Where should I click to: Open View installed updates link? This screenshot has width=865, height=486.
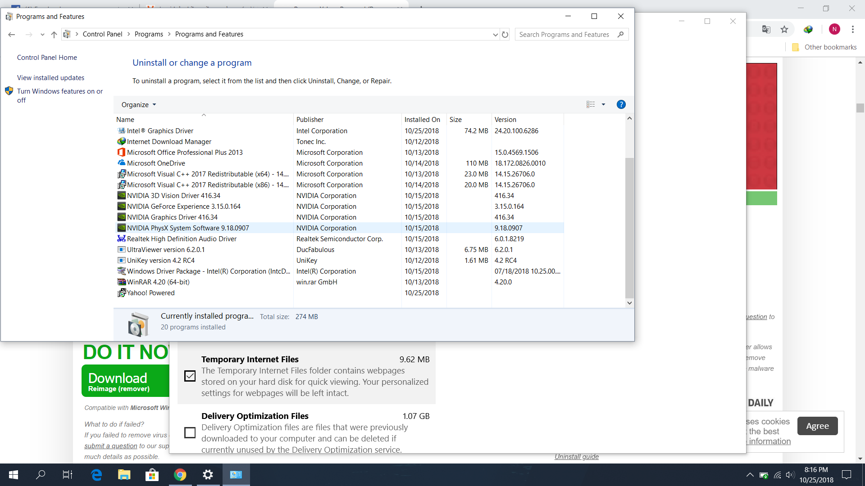(50, 78)
